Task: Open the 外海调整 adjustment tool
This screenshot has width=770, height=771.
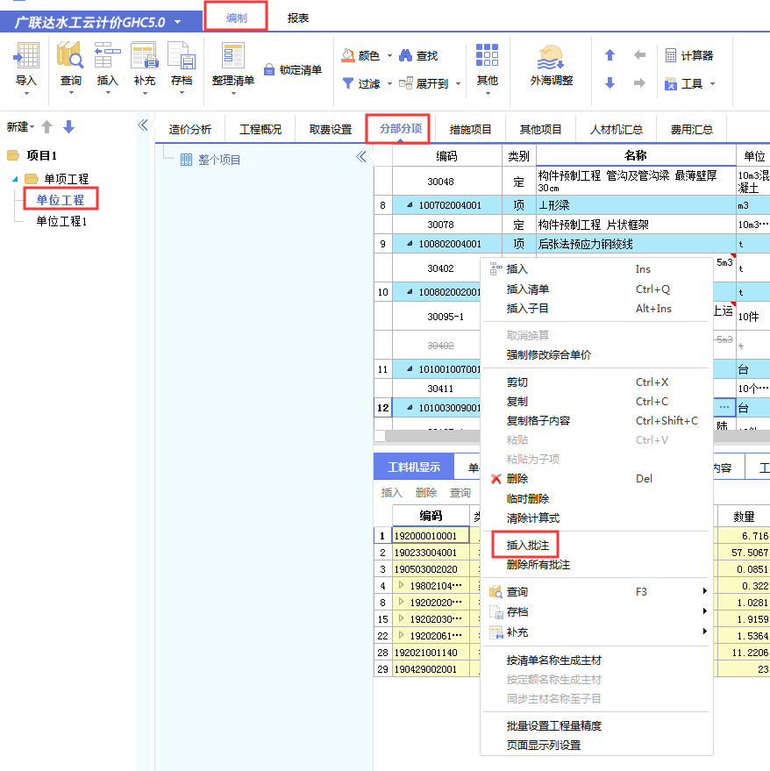Action: (553, 70)
